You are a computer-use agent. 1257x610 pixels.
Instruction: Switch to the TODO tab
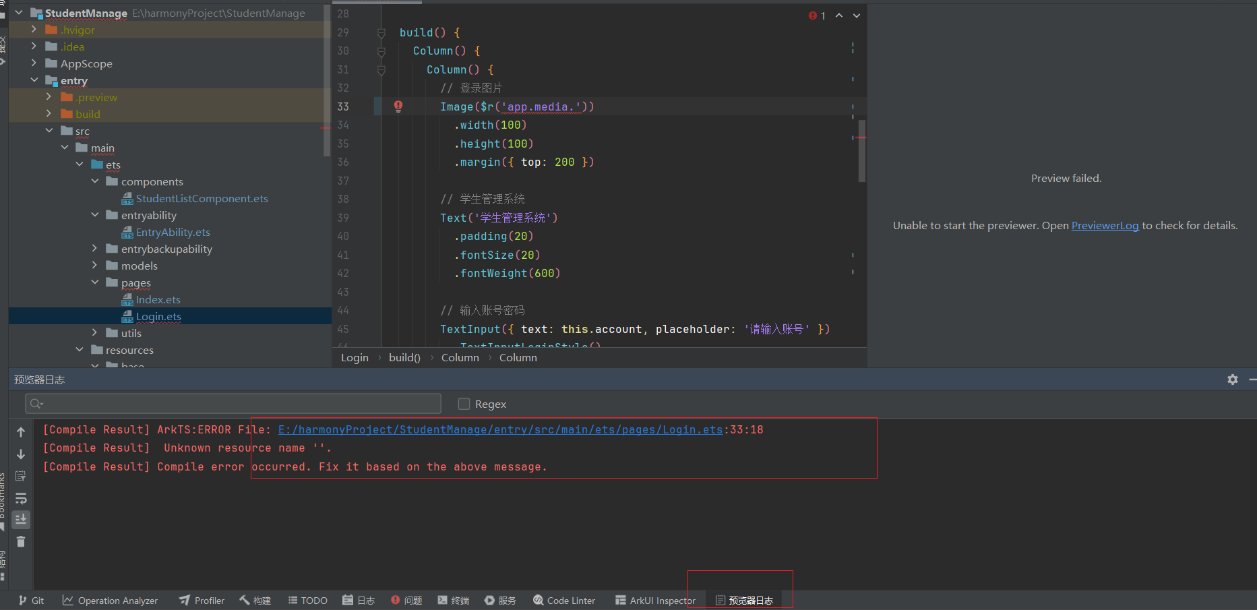(307, 601)
